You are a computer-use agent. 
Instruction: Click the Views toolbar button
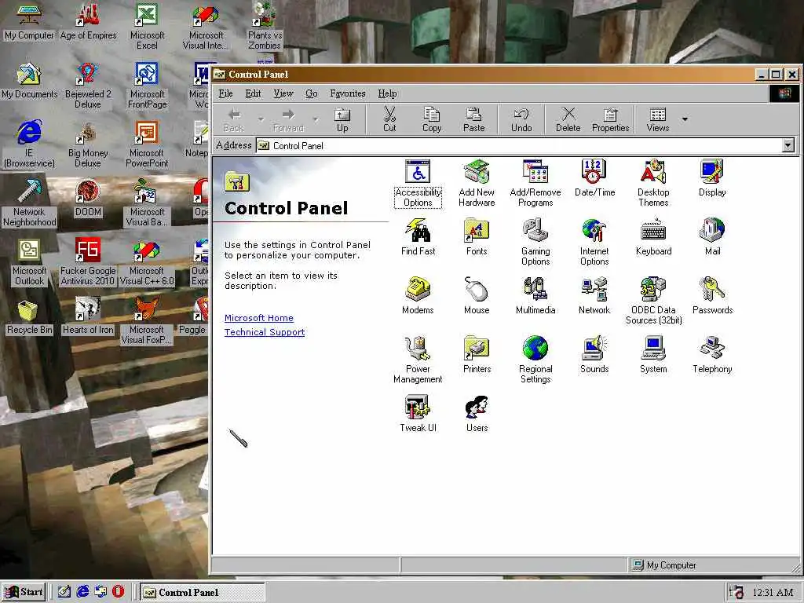(x=657, y=119)
